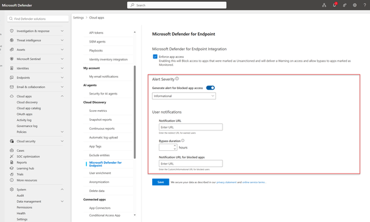Click the System gear icon in sidebar
The width and height of the screenshot is (370, 222).
[x=11, y=189]
